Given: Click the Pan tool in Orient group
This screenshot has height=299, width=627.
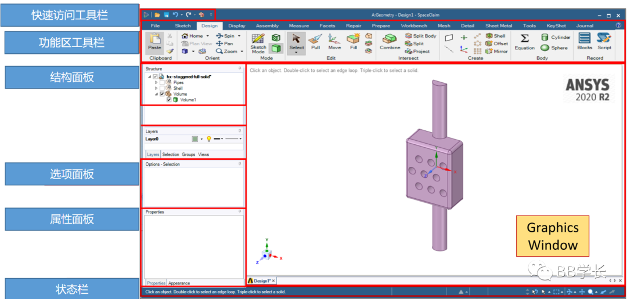Looking at the screenshot, I should (224, 43).
